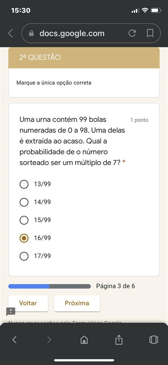Click the Próxima button

click(x=77, y=303)
